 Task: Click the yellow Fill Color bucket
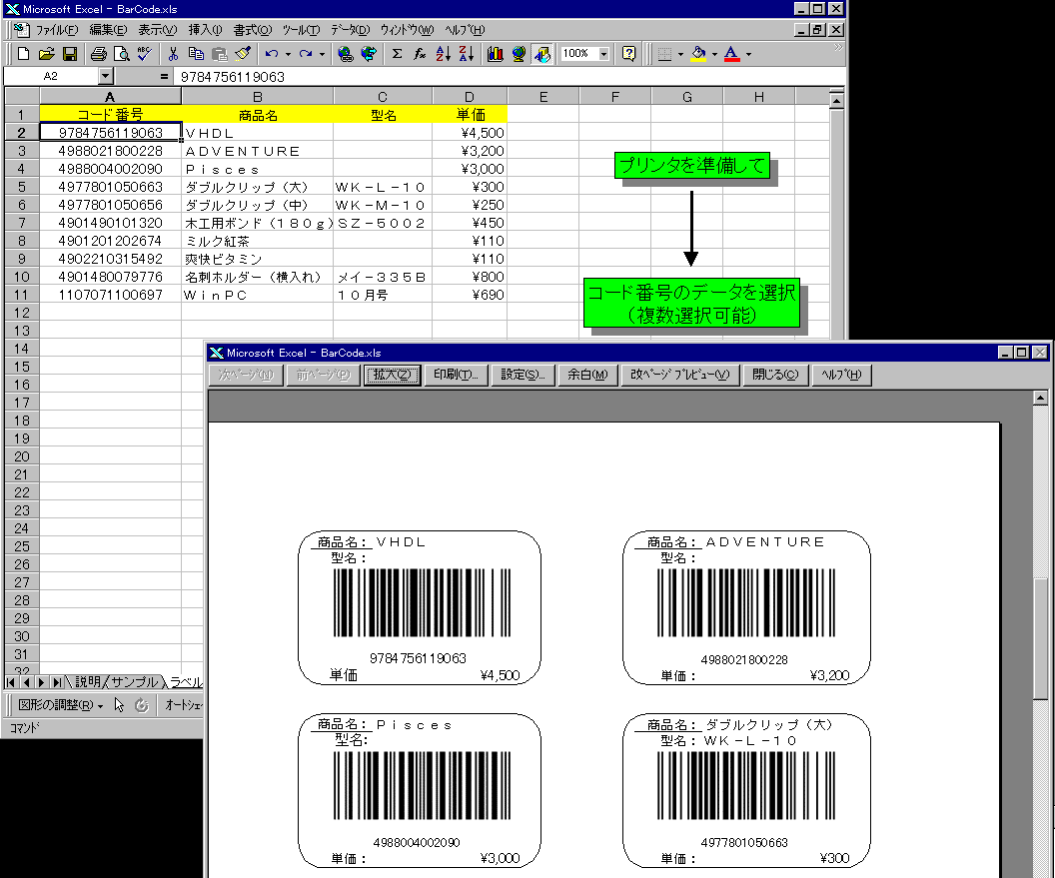[698, 54]
